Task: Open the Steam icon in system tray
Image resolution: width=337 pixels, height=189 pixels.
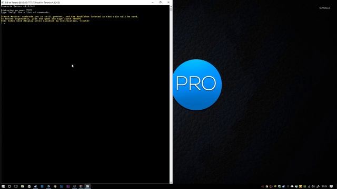Action: tap(283, 186)
